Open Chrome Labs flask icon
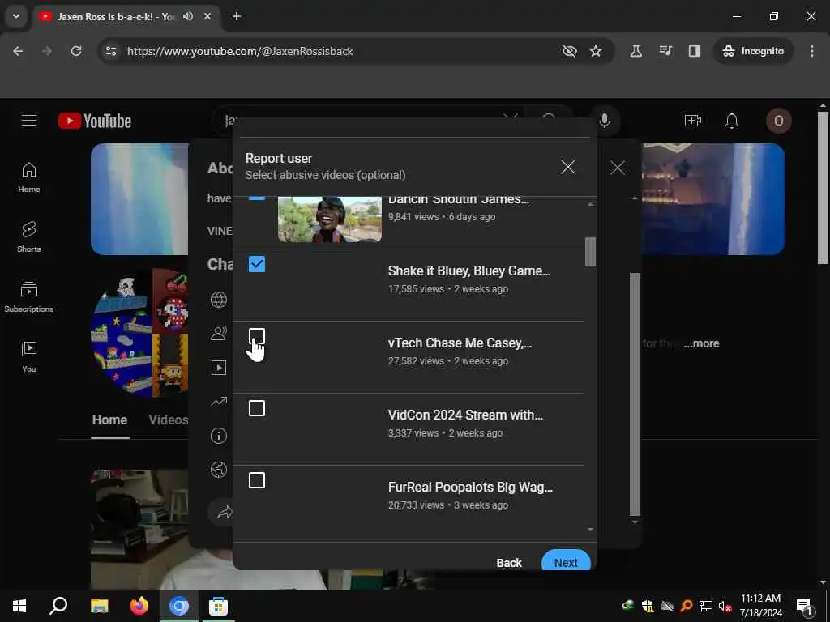The image size is (830, 622). [x=635, y=51]
